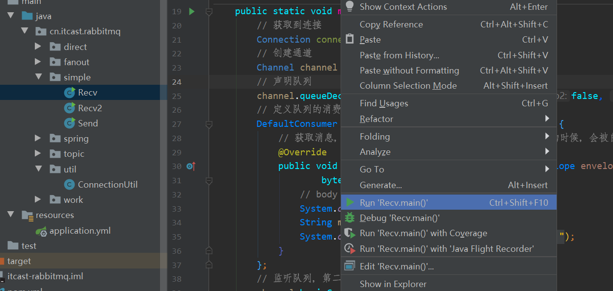Click the green run gutter arrow on line 19

192,11
